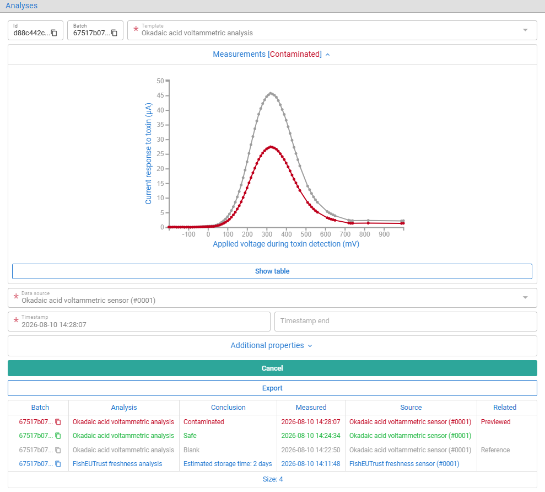
Task: Click the Show table button
Action: tap(272, 271)
